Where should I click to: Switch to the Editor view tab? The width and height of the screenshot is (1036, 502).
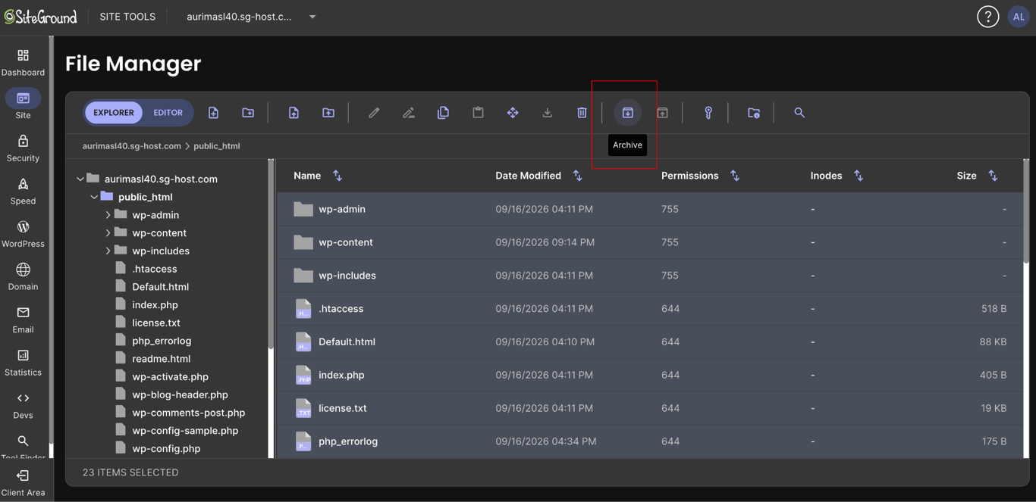click(168, 113)
